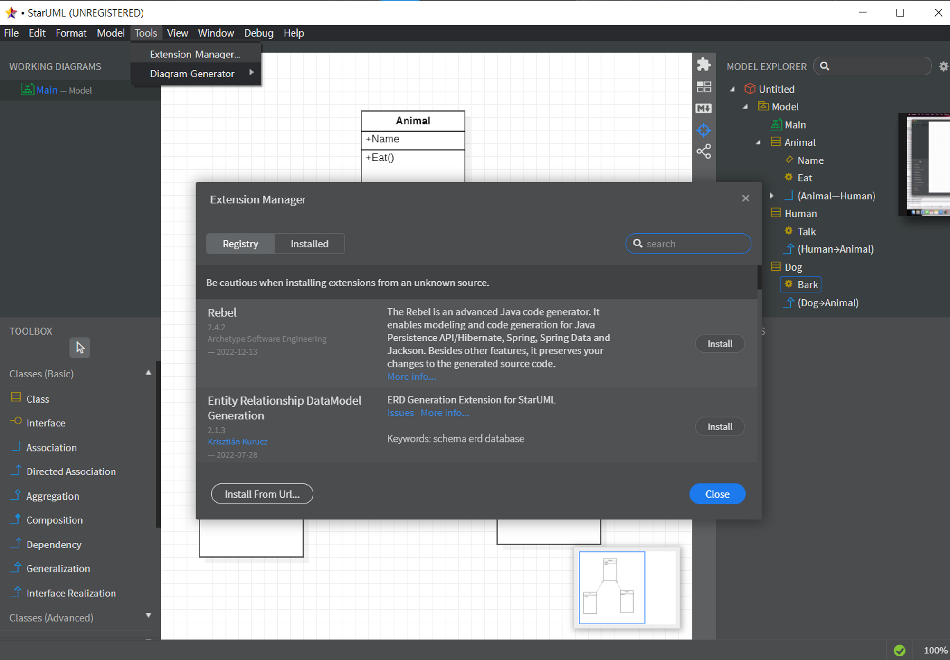This screenshot has height=660, width=950.
Task: Collapse the Animal tree node
Action: [759, 142]
